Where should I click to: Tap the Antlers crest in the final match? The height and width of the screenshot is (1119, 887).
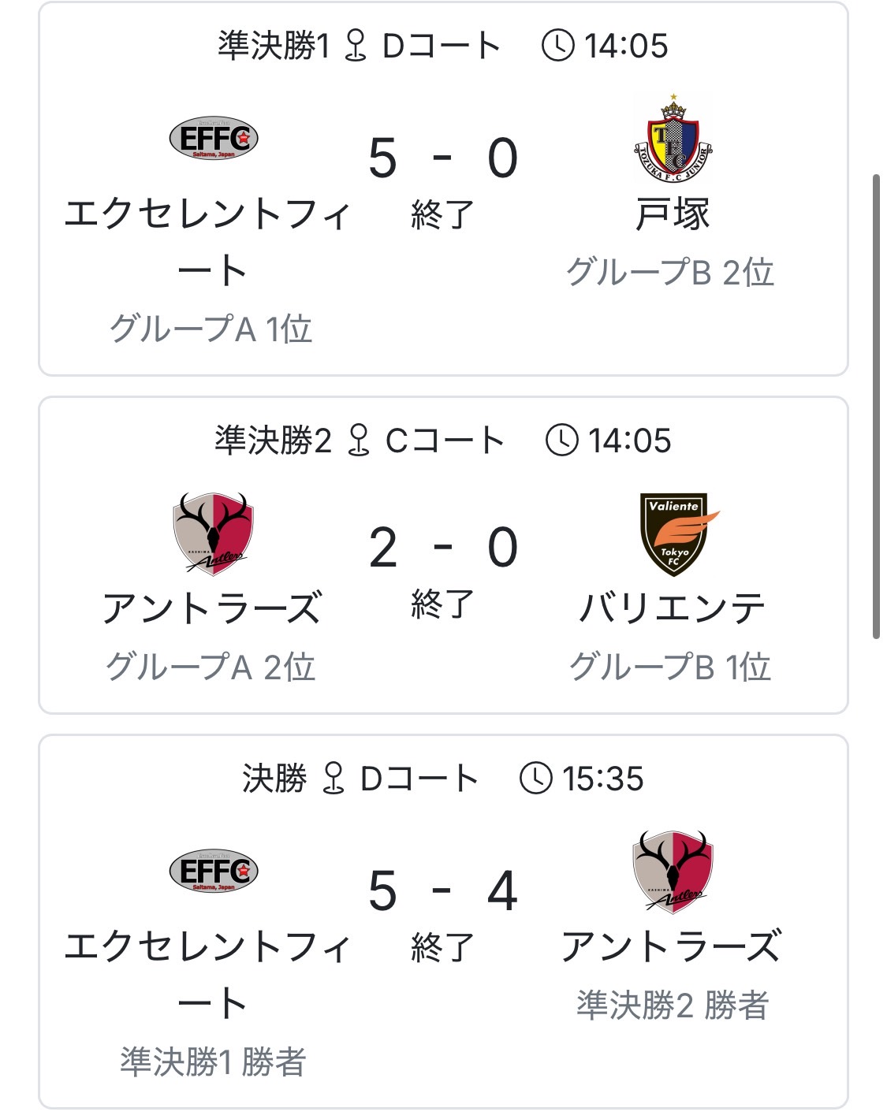[x=673, y=872]
